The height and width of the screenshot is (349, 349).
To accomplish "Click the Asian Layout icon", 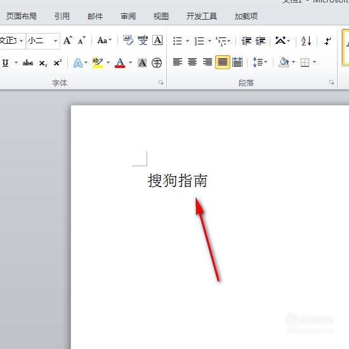I will 280,41.
